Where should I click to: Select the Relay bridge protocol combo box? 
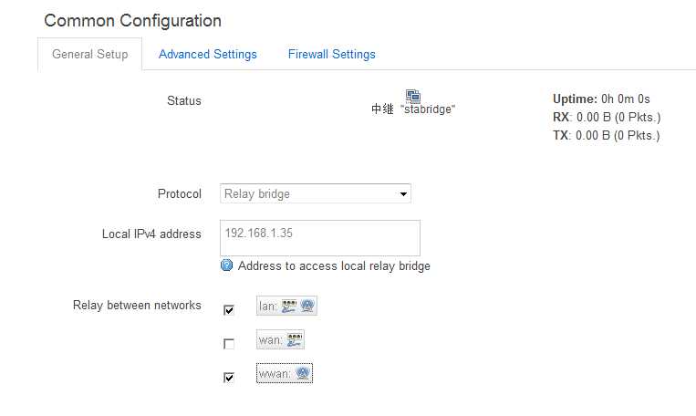315,193
